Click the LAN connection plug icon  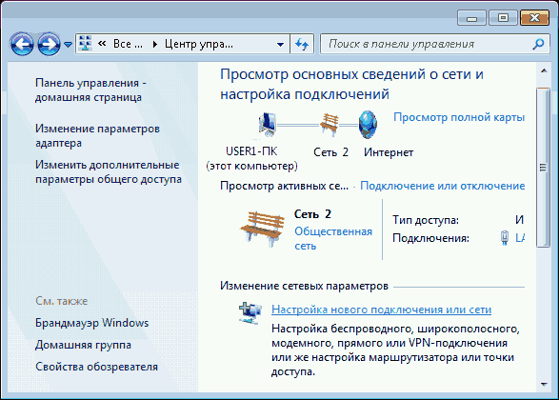[x=505, y=238]
